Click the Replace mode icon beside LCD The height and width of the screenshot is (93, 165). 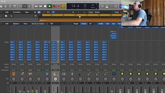[102, 6]
